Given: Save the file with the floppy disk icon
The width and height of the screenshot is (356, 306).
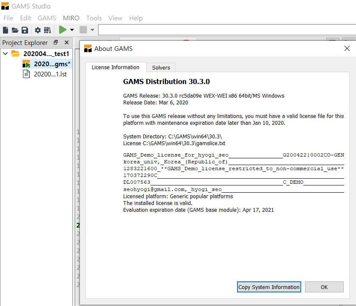Looking at the screenshot, I should pos(25,30).
